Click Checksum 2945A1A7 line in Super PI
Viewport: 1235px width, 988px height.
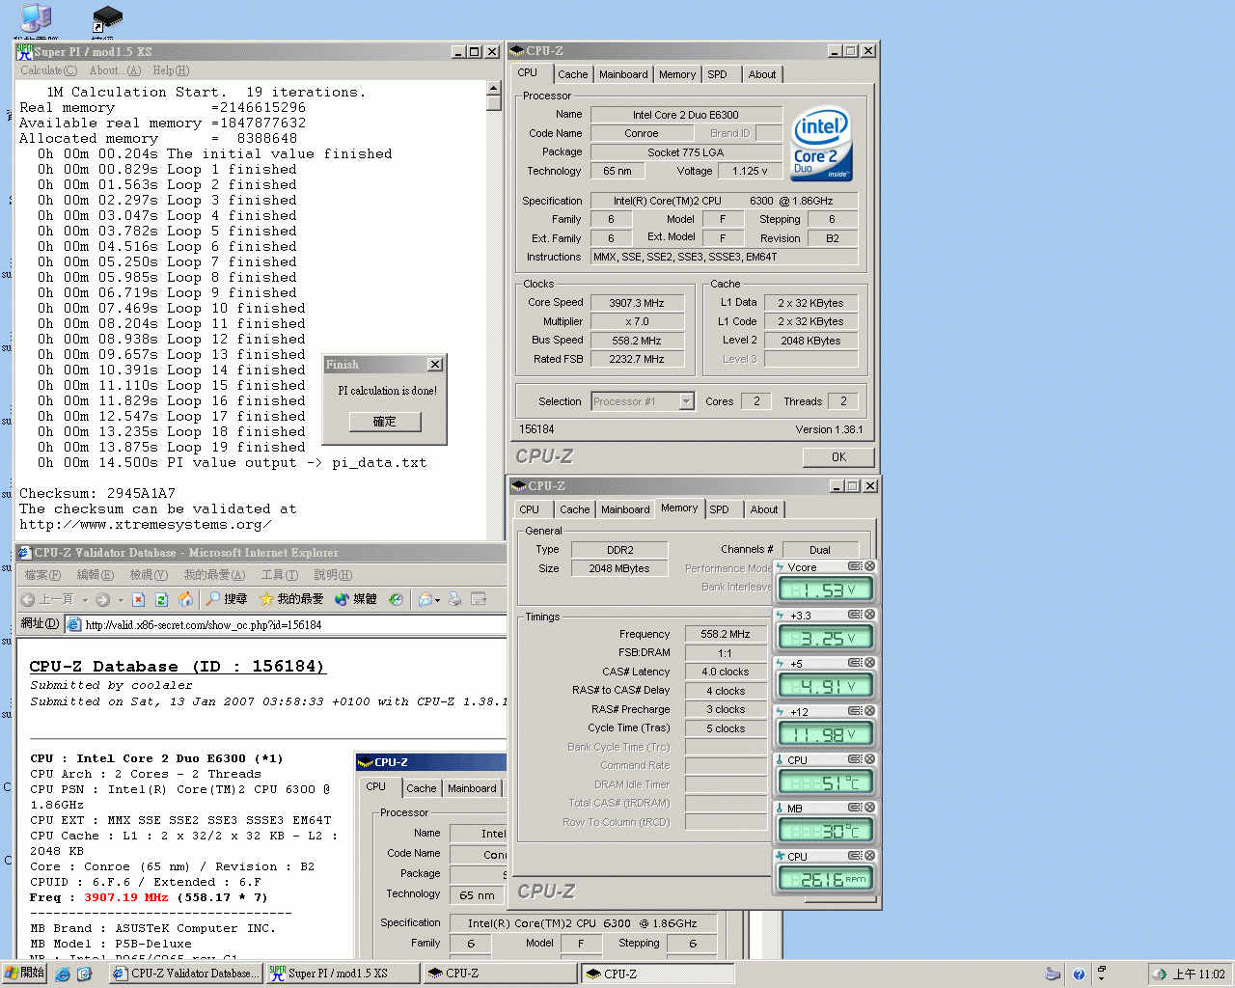(x=97, y=493)
